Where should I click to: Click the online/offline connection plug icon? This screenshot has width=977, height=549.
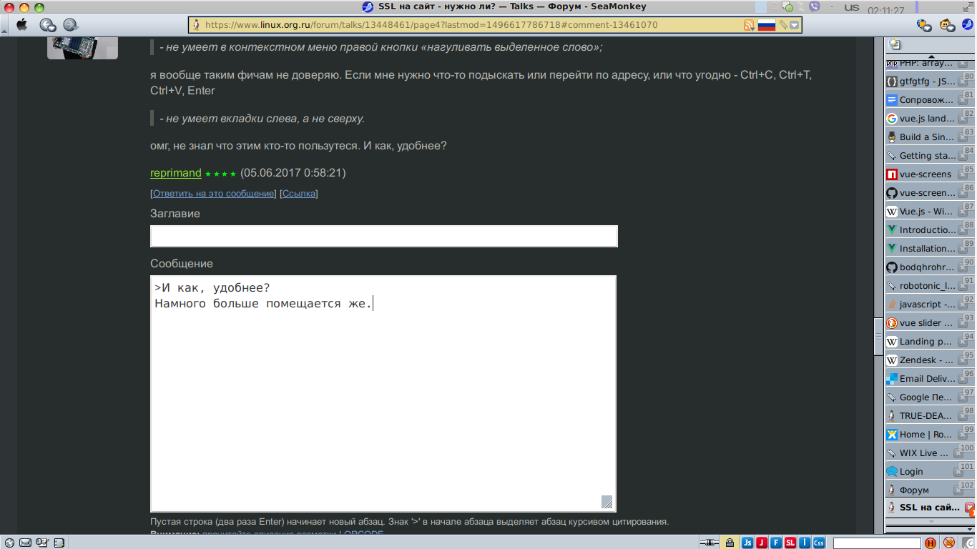709,543
